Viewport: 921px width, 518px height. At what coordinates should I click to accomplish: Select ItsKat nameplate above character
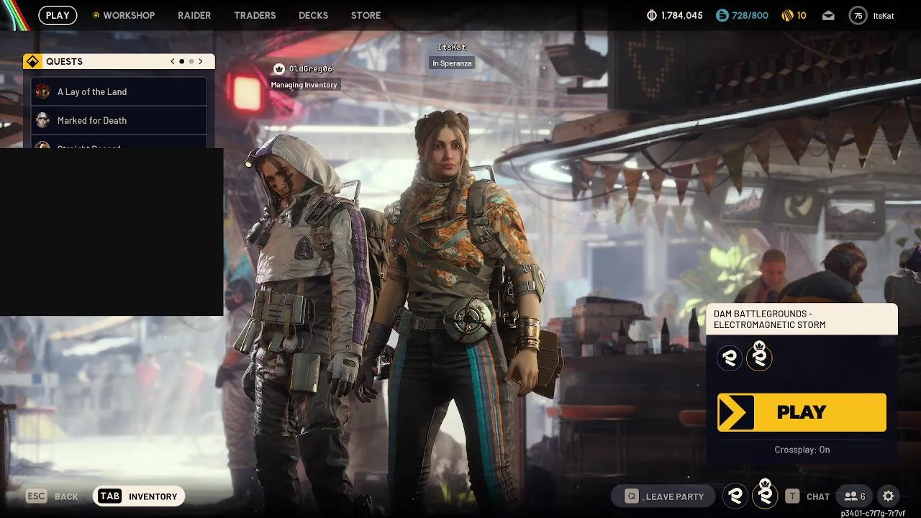tap(452, 47)
